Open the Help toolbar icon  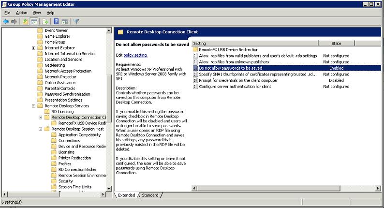(56, 22)
